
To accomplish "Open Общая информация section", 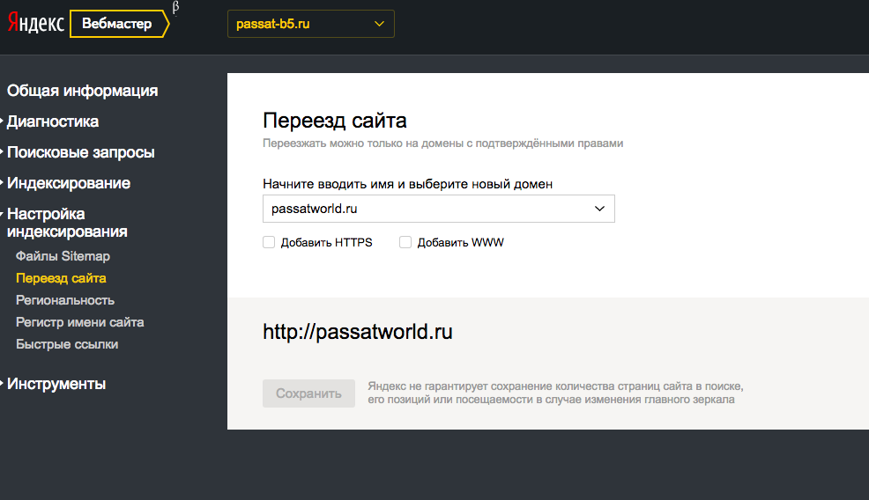I will click(83, 91).
